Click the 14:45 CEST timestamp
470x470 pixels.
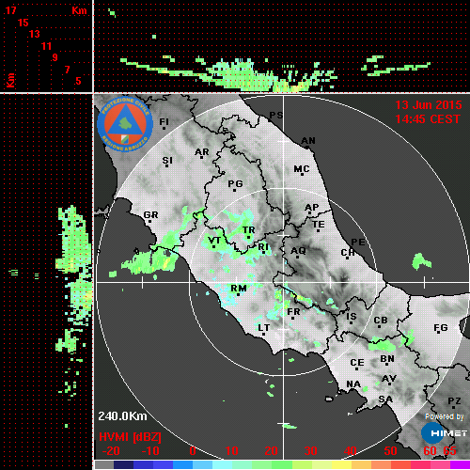click(x=428, y=119)
